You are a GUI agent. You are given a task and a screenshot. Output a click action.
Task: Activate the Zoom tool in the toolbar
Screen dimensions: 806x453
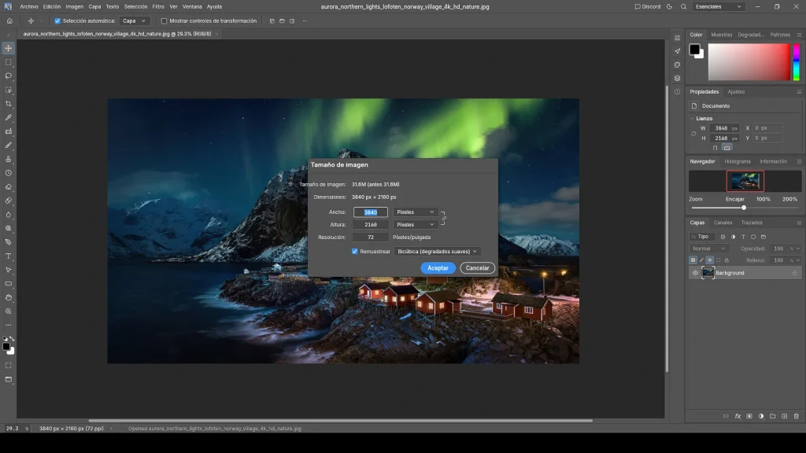pos(8,311)
